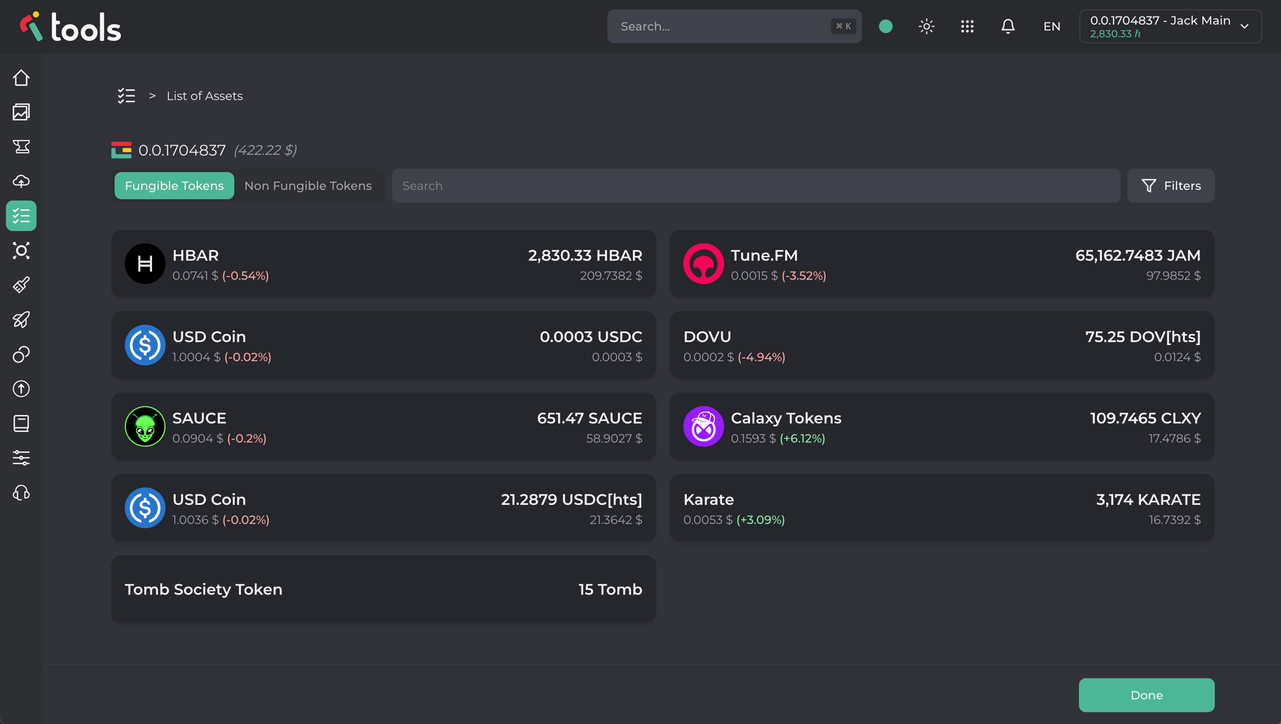Select the rocket launch sidebar icon
The image size is (1281, 724).
pos(21,319)
